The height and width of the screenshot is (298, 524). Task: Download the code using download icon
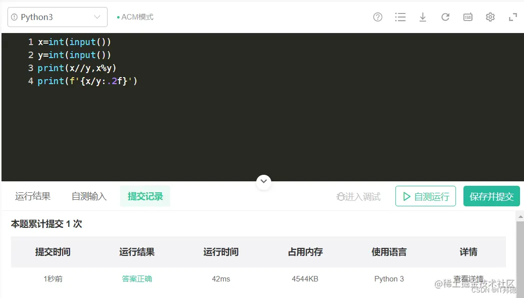click(423, 17)
